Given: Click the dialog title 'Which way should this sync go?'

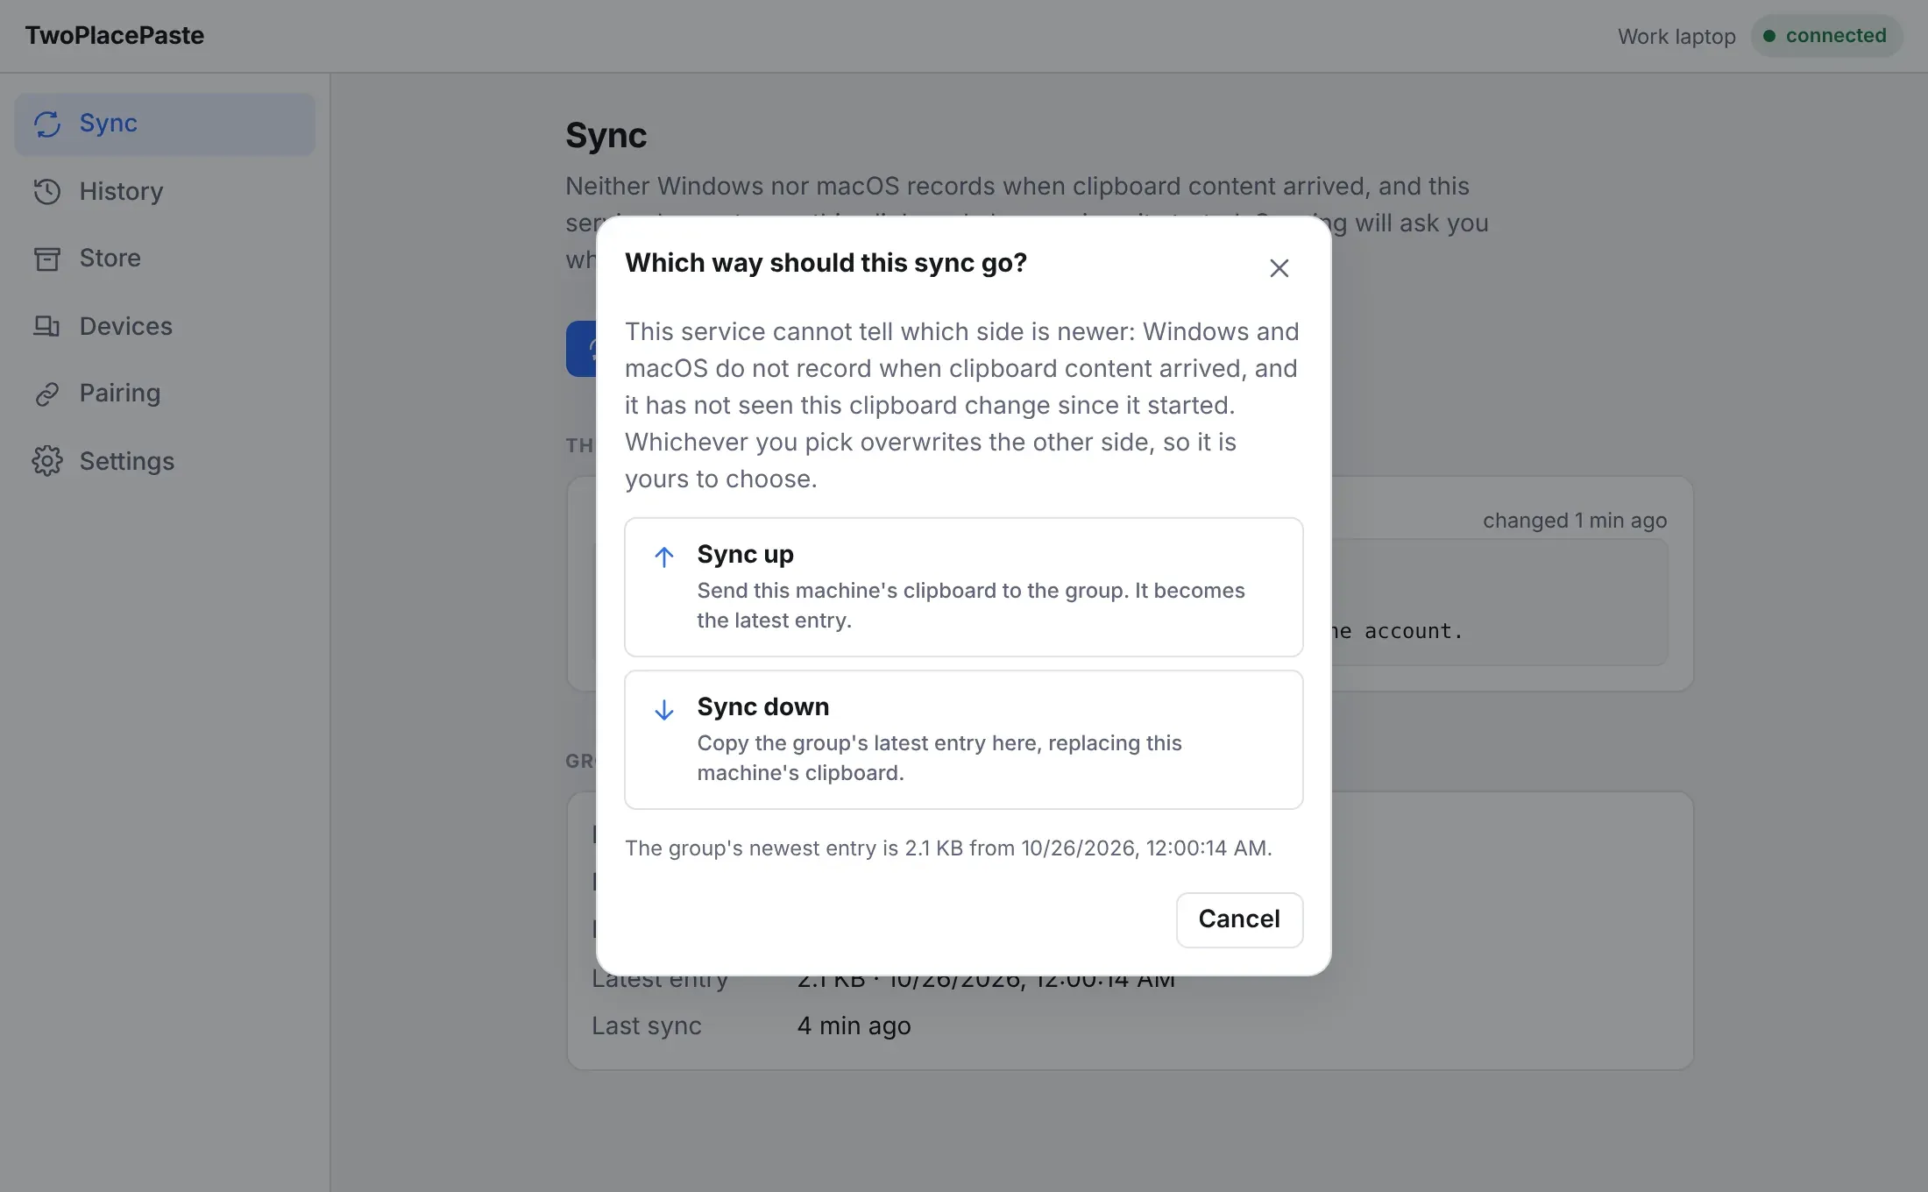Looking at the screenshot, I should 826,263.
